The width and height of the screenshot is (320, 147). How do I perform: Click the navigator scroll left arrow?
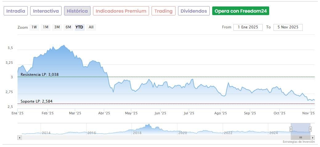20,137
